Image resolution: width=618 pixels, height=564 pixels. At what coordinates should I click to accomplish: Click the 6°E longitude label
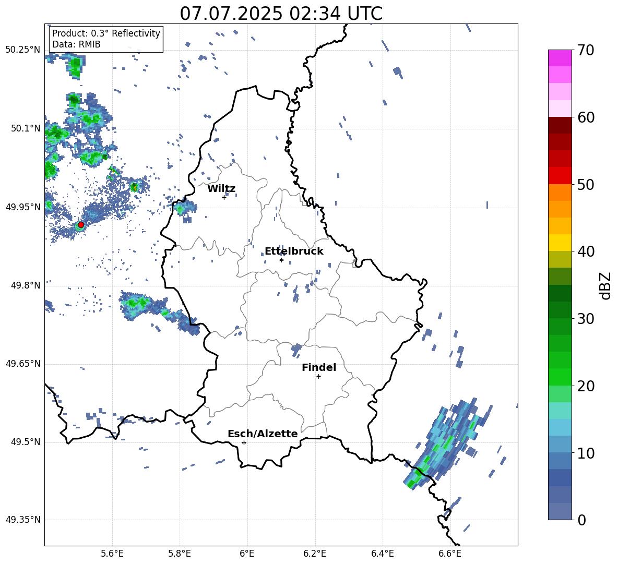[247, 554]
